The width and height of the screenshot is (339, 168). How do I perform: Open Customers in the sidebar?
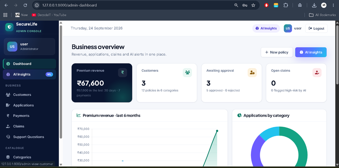tap(29, 95)
